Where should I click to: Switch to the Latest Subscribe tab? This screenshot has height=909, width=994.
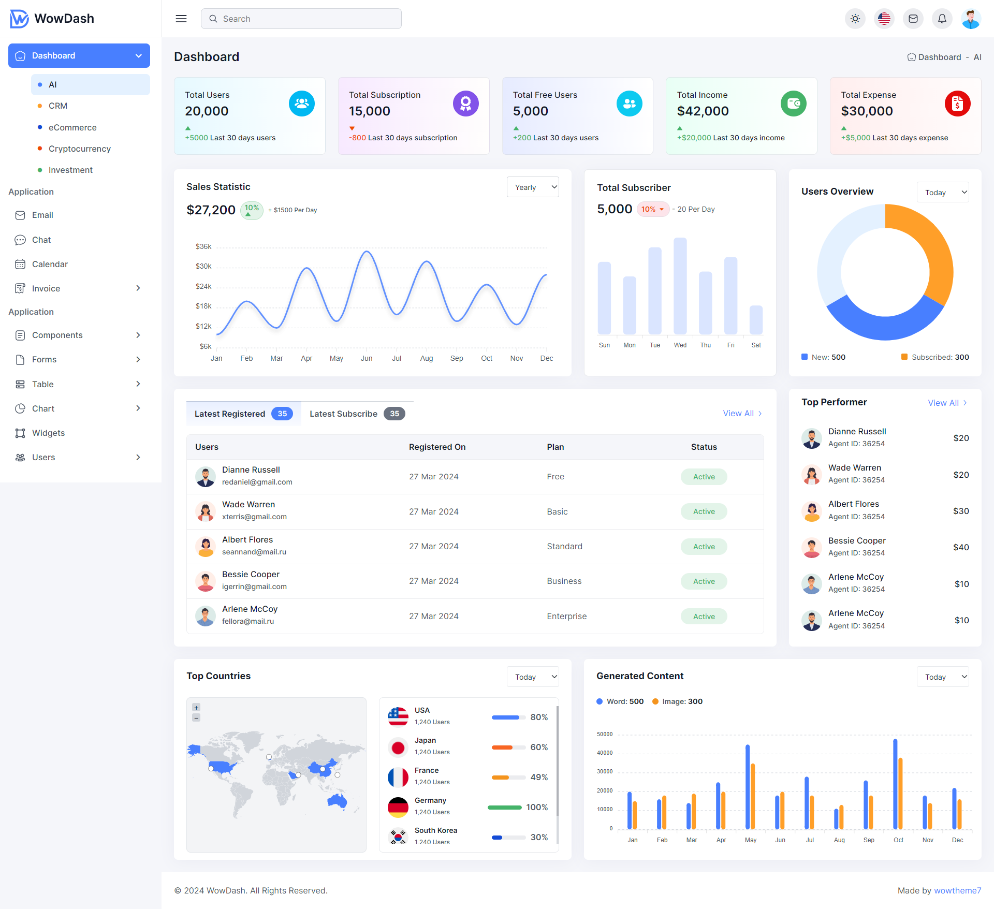point(344,413)
